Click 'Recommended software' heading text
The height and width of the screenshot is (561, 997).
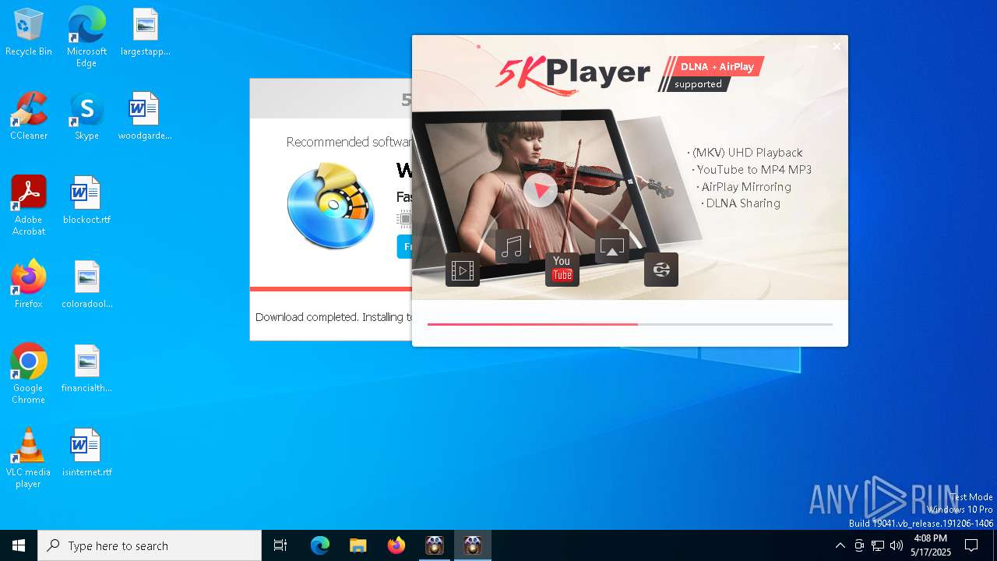(349, 142)
